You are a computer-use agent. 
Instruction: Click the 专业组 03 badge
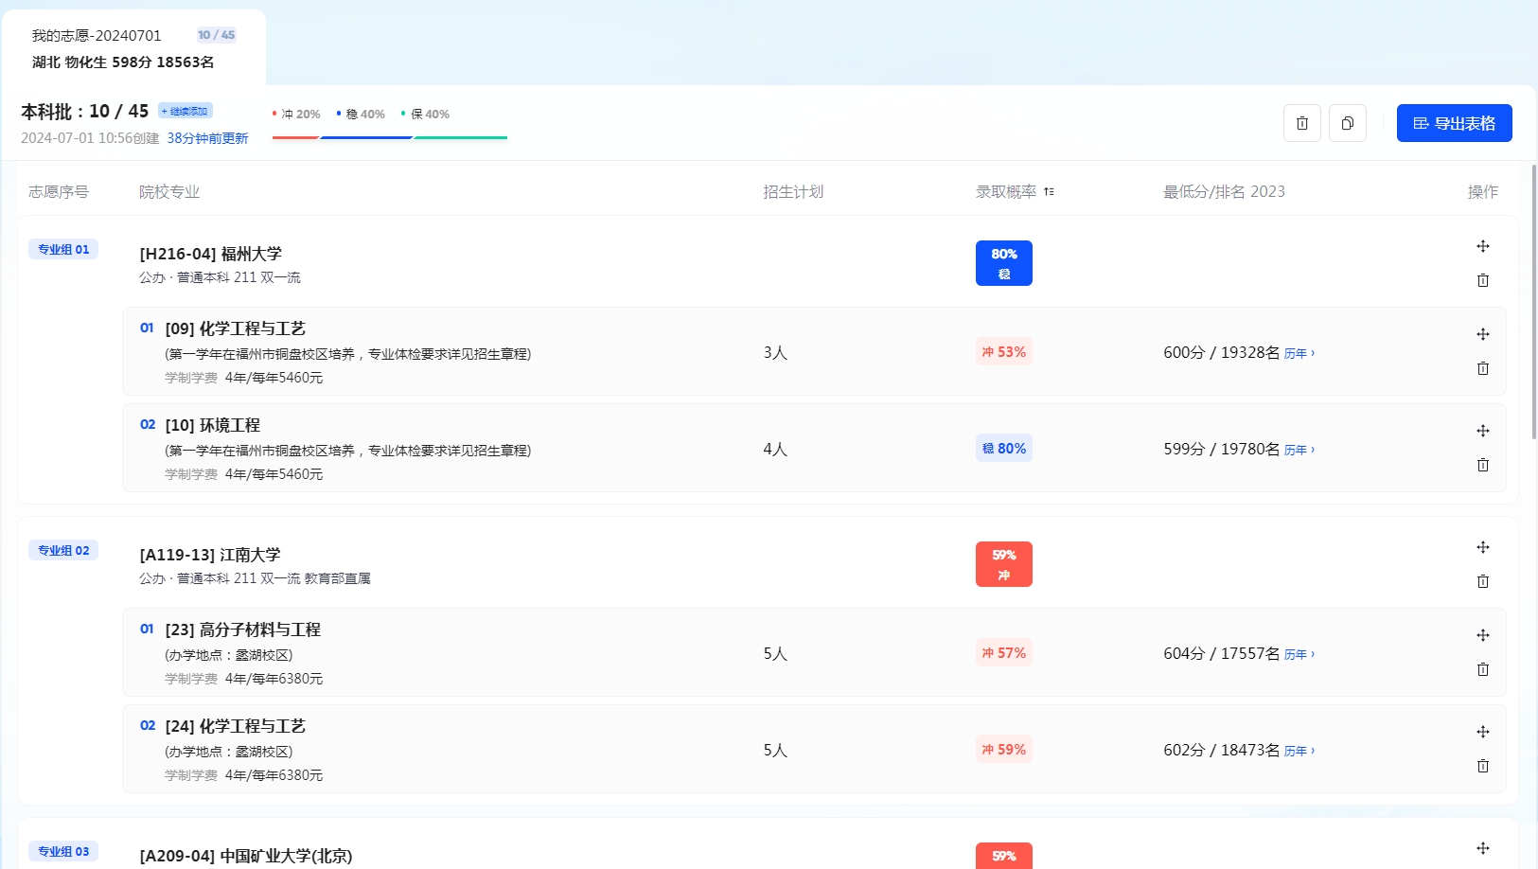point(63,851)
